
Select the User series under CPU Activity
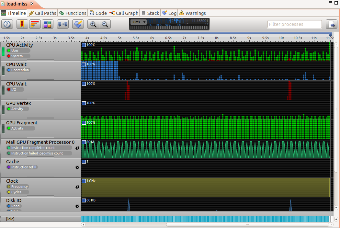click(15, 51)
